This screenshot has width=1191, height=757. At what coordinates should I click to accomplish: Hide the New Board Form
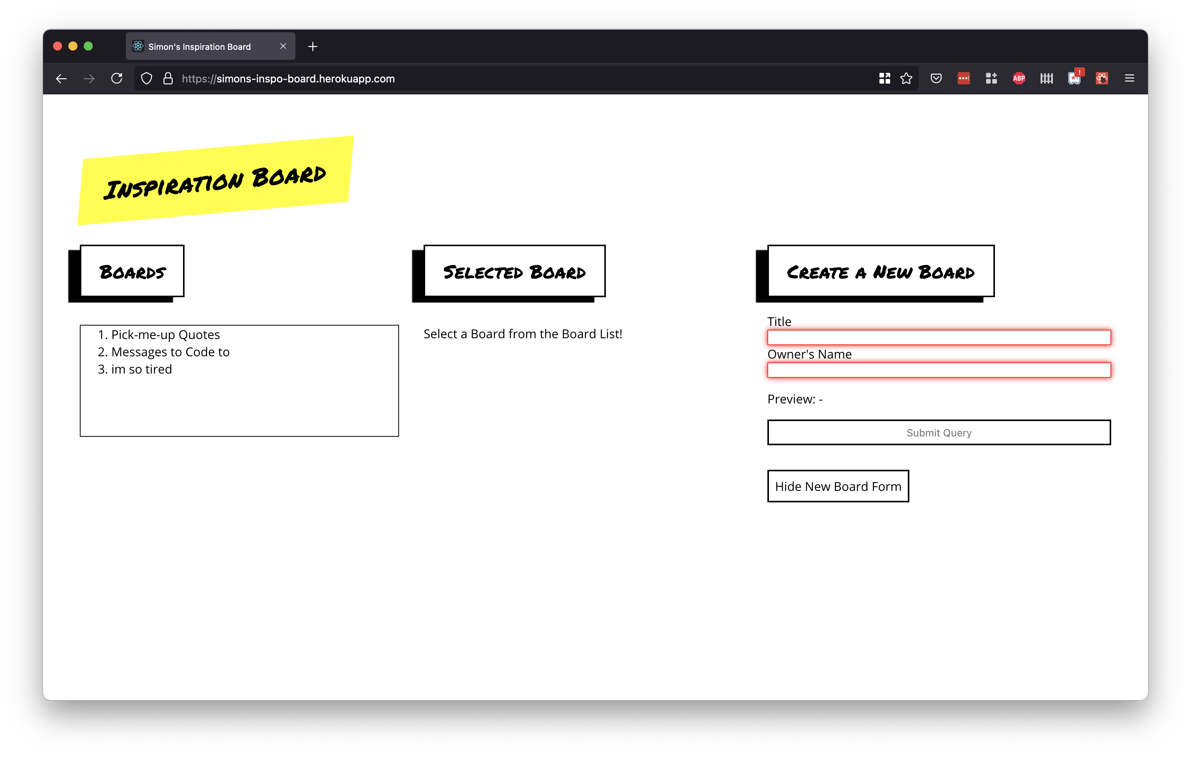click(838, 487)
